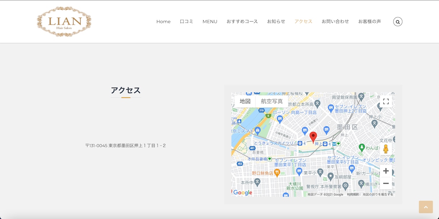Open the お知らせ news page
Viewport: 439px width, 219px height.
pyautogui.click(x=276, y=22)
